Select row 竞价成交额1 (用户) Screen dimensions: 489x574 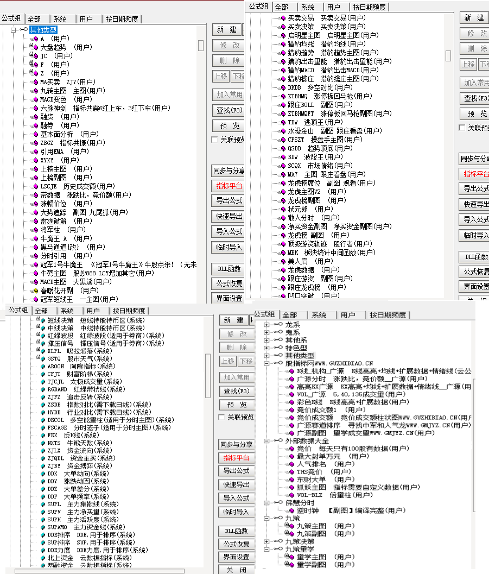click(x=331, y=410)
